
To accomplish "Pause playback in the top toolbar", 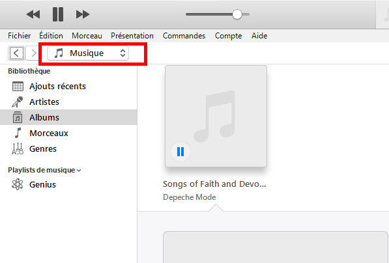I will 58,14.
